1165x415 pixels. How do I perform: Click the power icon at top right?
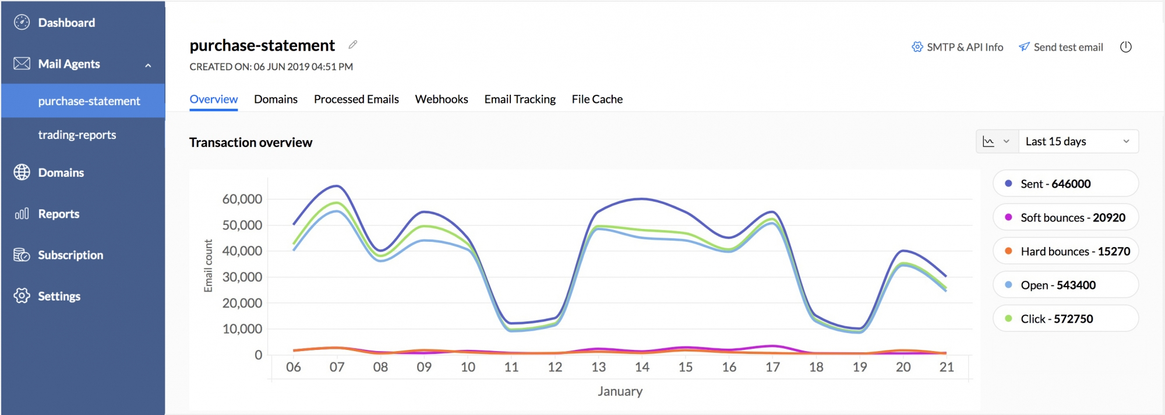click(1125, 47)
